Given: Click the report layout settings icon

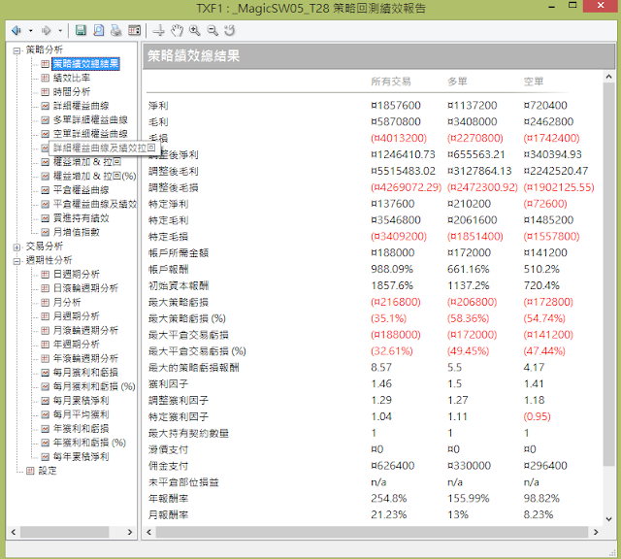Looking at the screenshot, I should (x=134, y=30).
